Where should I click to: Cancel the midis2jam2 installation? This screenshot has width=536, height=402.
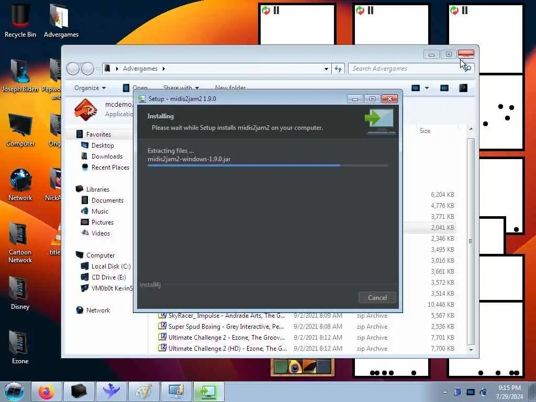click(x=377, y=297)
